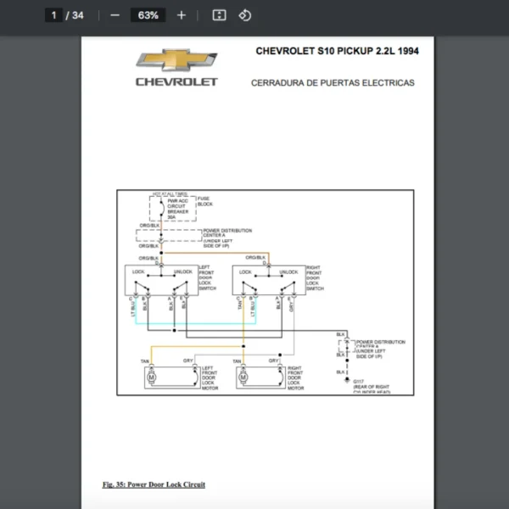509x509 pixels.
Task: Click the "PWR ACC CIRCUIT BREAKER 30A" label
Action: tap(177, 209)
